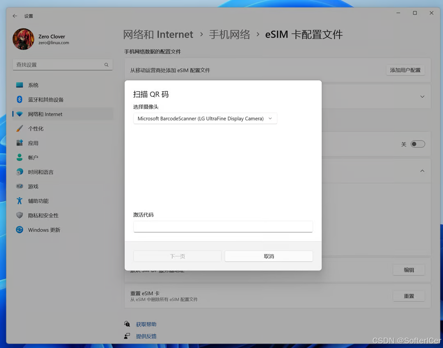Toggle the 关 switch on
The image size is (443, 348).
(418, 144)
